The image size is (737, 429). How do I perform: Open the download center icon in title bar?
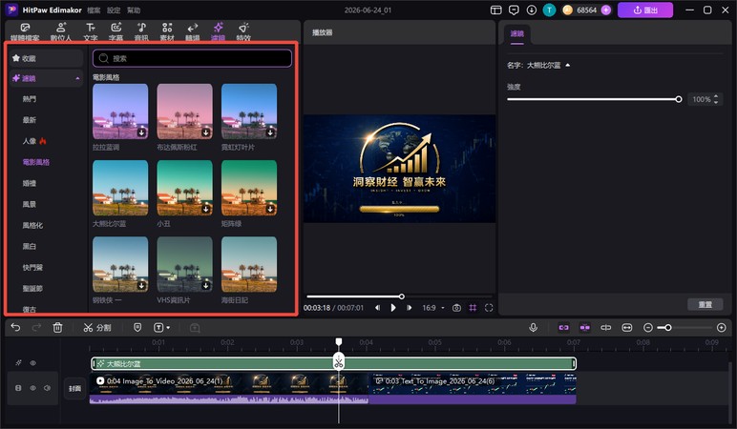point(532,10)
